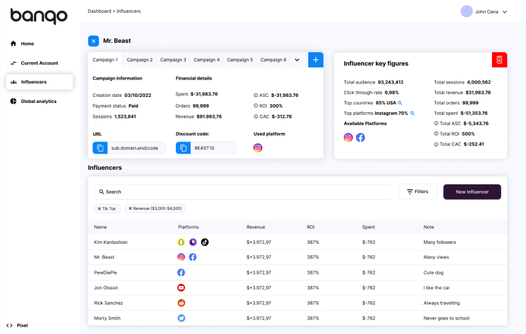Click Platforms column header
Screen dimensions: 526x334
point(188,227)
